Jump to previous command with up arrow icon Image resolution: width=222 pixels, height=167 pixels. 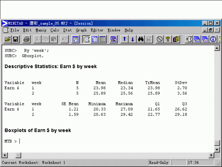click(x=124, y=39)
